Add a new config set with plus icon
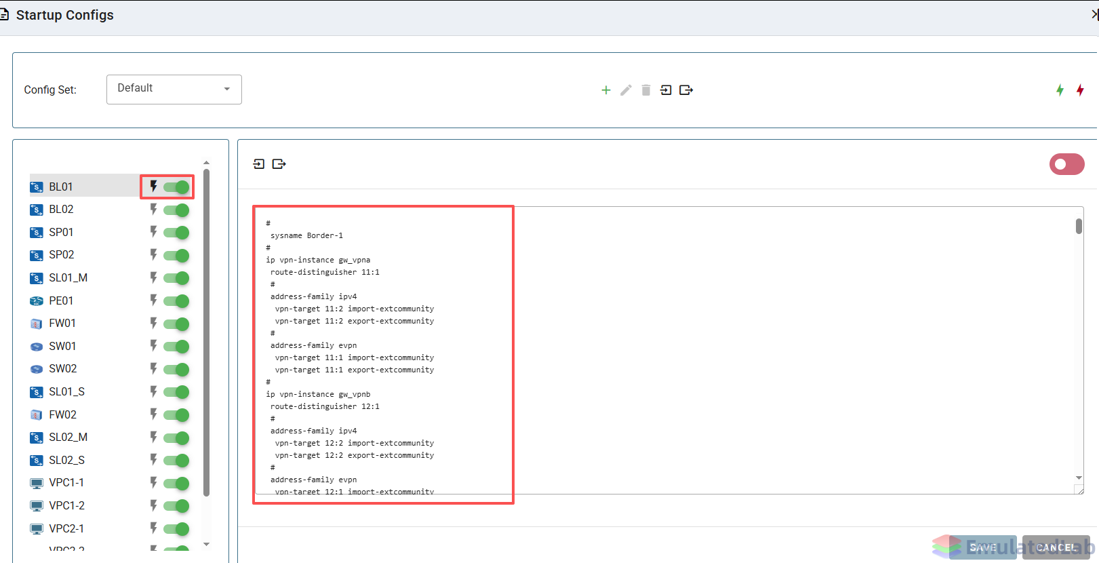The width and height of the screenshot is (1099, 563). click(606, 90)
